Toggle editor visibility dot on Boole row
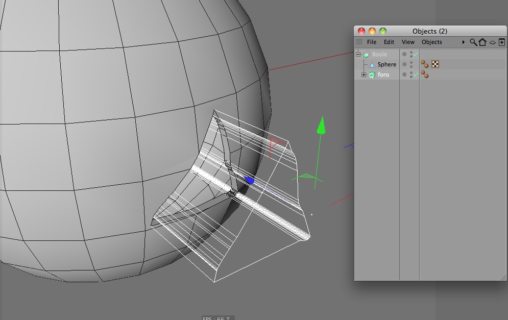Screen dimensions: 508x320 click(412, 52)
